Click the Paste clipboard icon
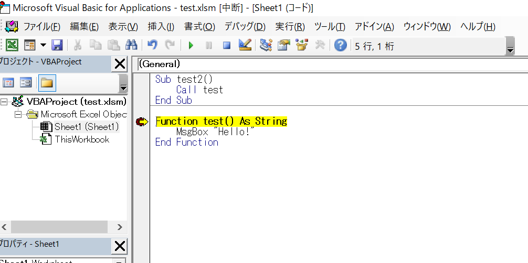The image size is (528, 263). coord(113,45)
